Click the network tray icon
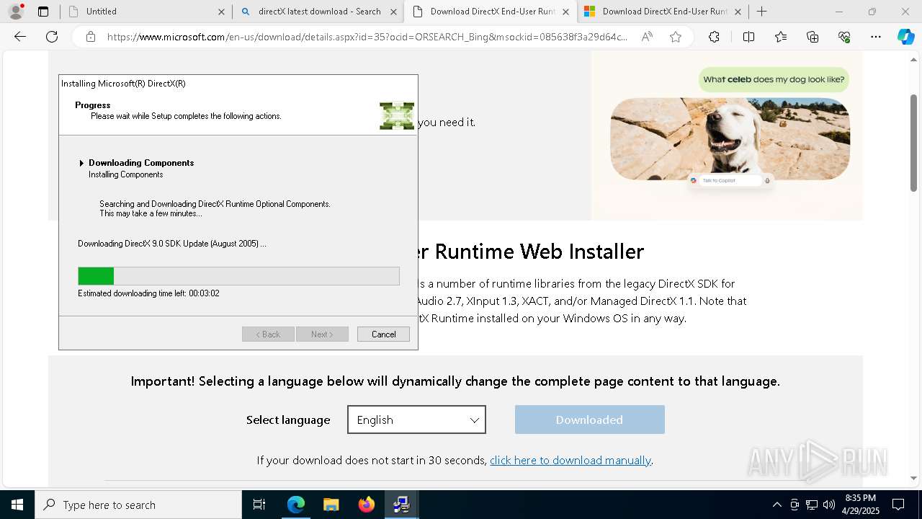Image resolution: width=922 pixels, height=519 pixels. click(812, 505)
